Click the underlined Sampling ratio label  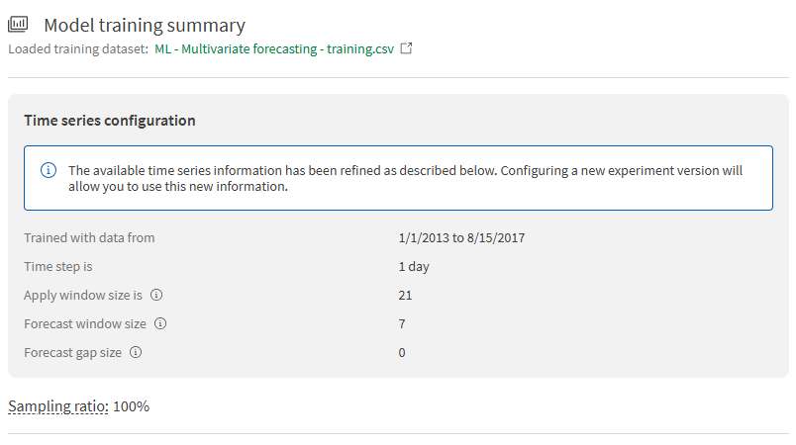[57, 406]
